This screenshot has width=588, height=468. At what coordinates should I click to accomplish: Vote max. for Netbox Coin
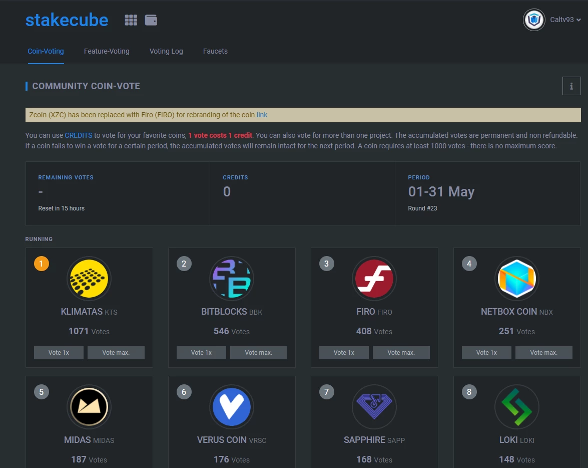[x=544, y=353]
